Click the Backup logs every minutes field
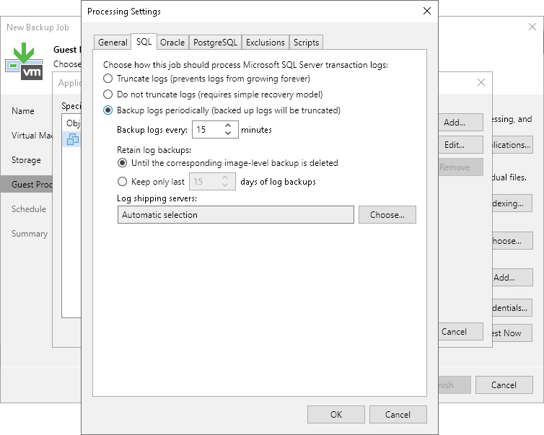Screen dimensions: 544x435 pyautogui.click(x=215, y=129)
